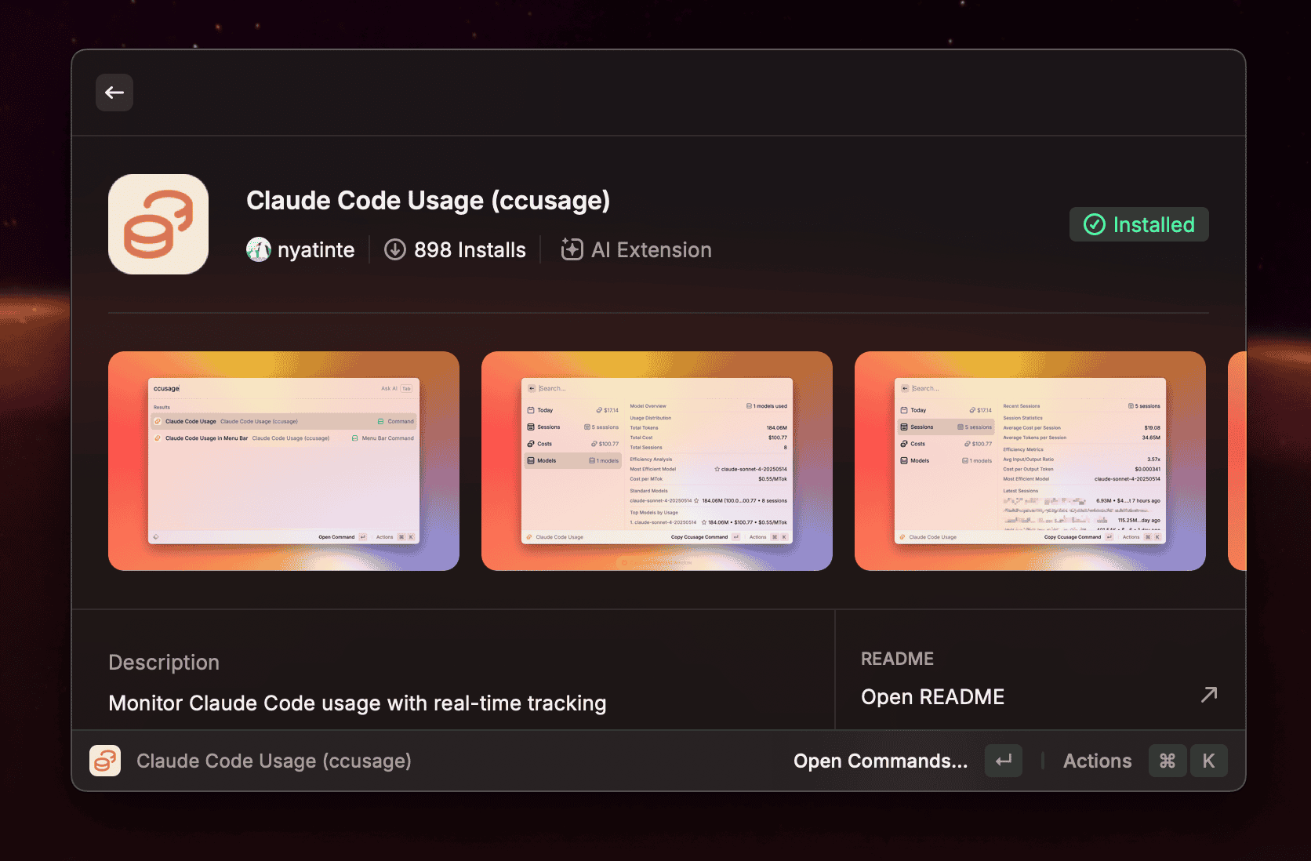The image size is (1311, 861).
Task: Click the author name nyatinte
Action: click(315, 249)
